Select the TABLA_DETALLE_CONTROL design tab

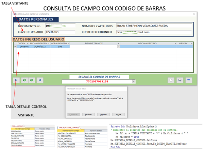[69, 128]
